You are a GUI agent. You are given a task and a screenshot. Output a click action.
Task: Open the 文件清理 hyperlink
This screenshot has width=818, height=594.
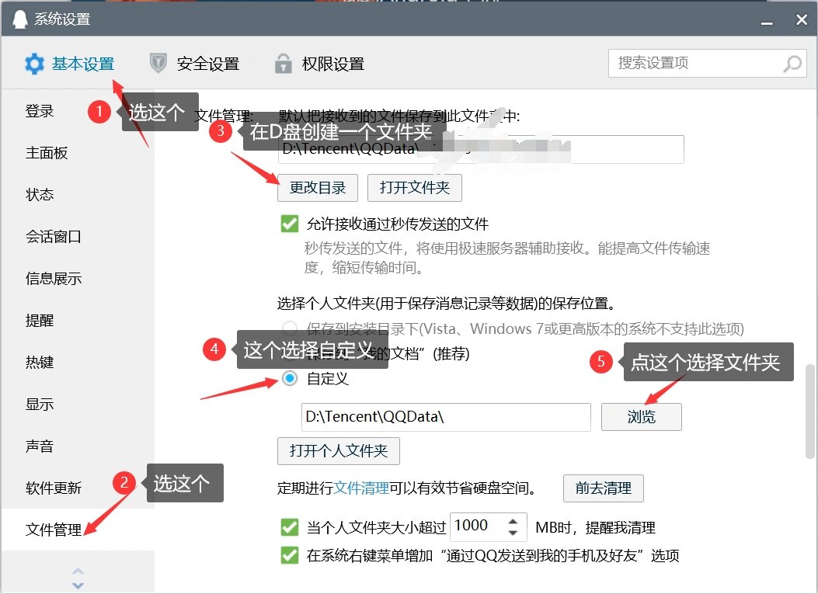coord(361,488)
